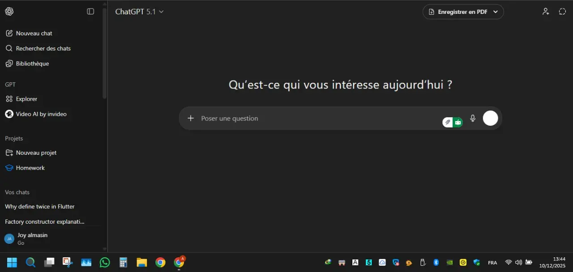The width and height of the screenshot is (573, 272).
Task: Open Windows Search in the taskbar
Action: point(30,262)
